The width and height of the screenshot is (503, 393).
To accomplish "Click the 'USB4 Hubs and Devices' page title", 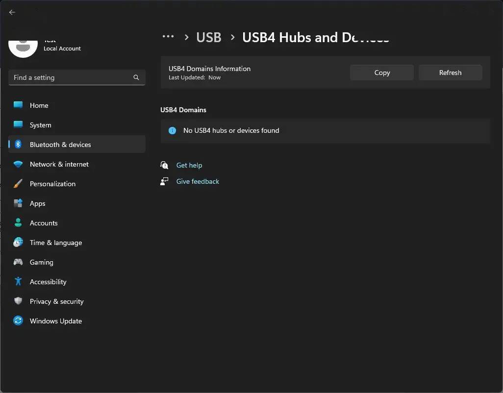I will point(316,38).
